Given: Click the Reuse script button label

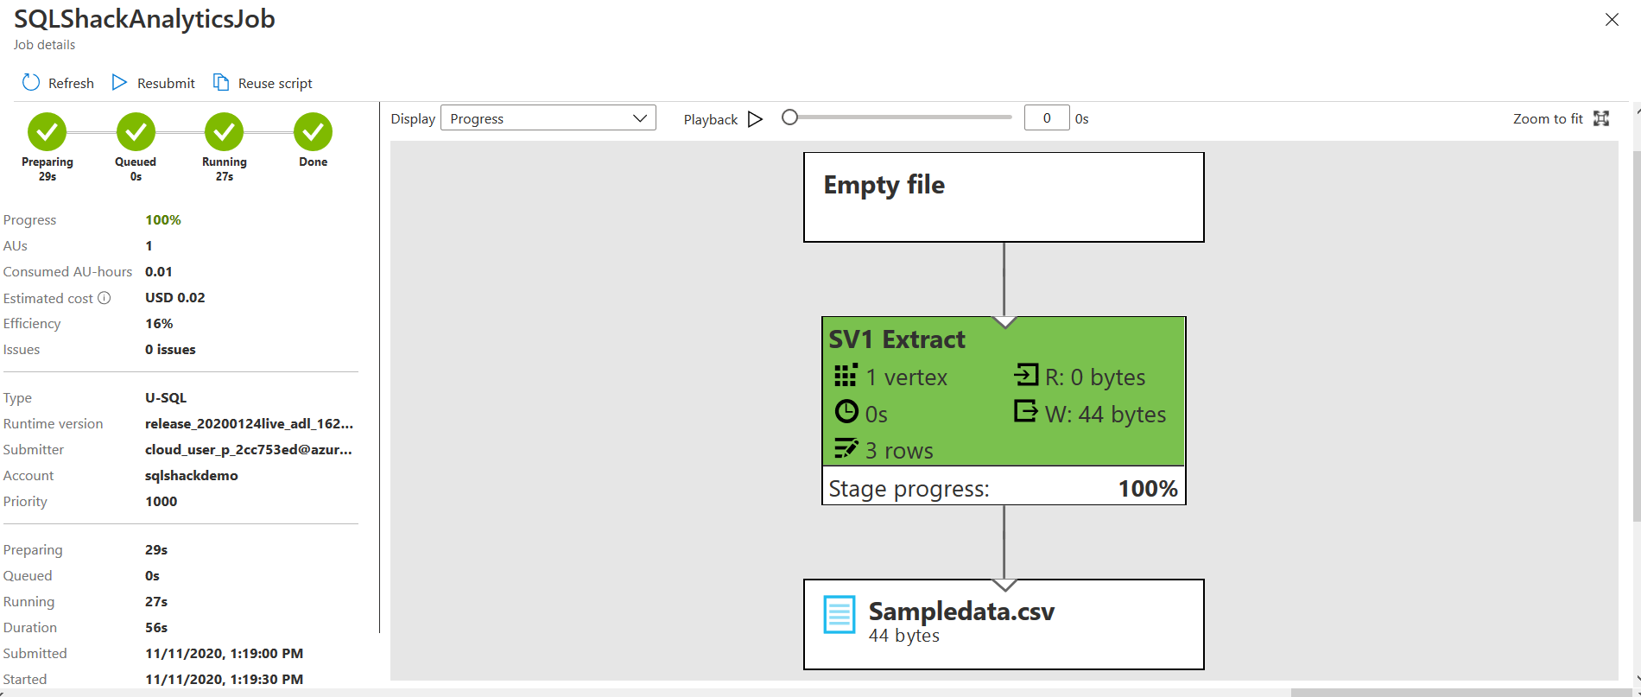Looking at the screenshot, I should 275,84.
